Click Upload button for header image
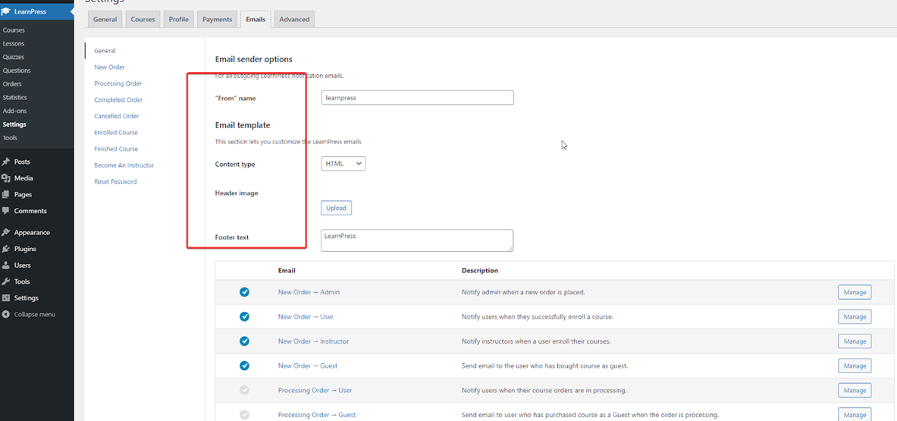The width and height of the screenshot is (897, 421). (x=336, y=208)
